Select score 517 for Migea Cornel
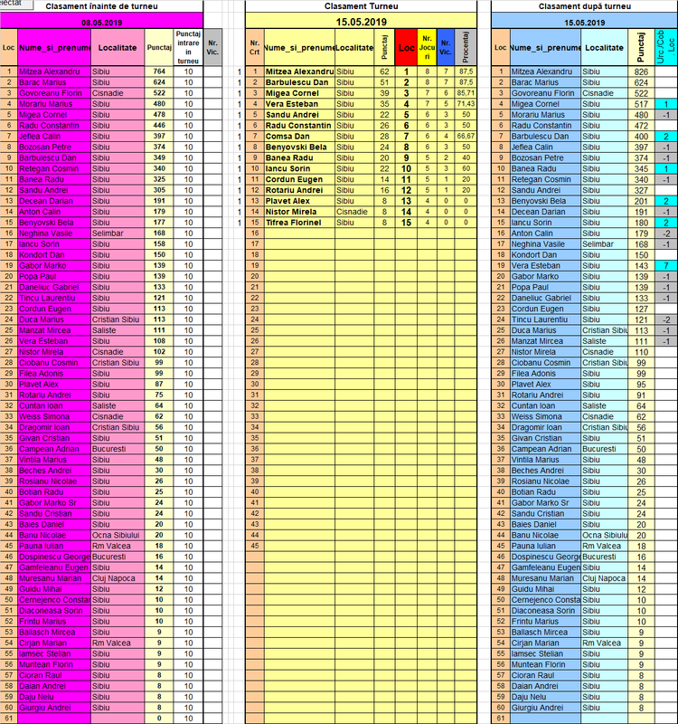678x724 pixels. (641, 104)
